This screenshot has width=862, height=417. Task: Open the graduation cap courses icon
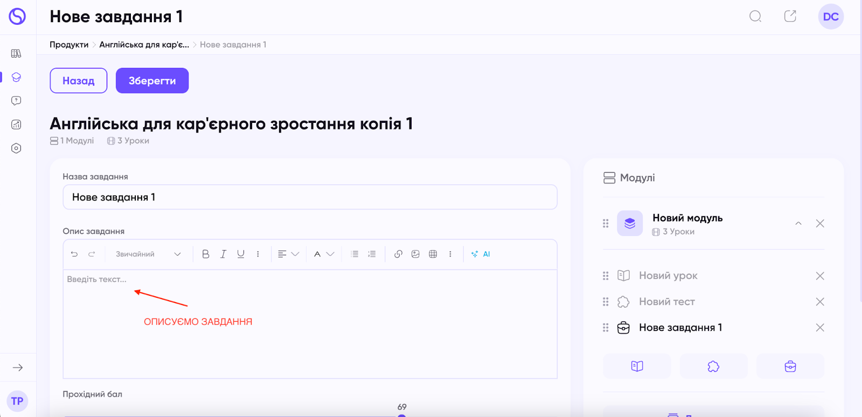click(16, 77)
